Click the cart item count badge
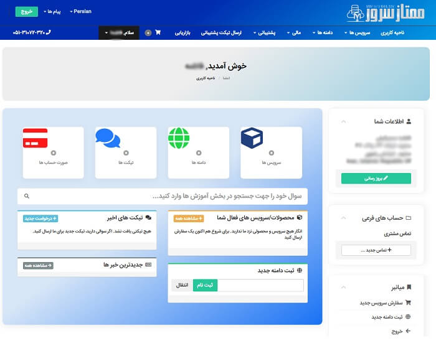436x343 pixels. point(148,33)
